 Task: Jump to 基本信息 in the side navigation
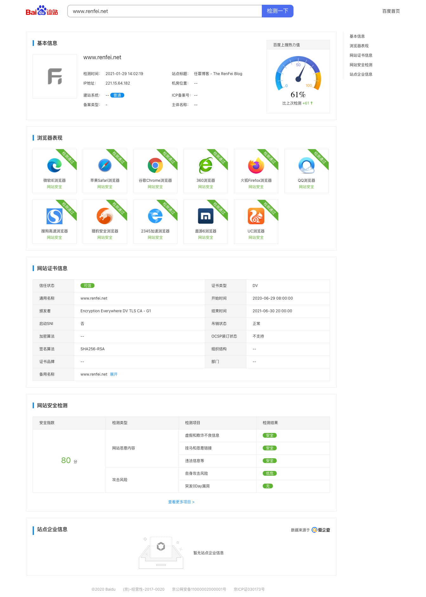pyautogui.click(x=357, y=36)
